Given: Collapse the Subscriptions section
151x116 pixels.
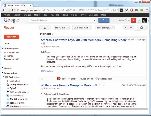Looking at the screenshot, I should coord(2,73).
